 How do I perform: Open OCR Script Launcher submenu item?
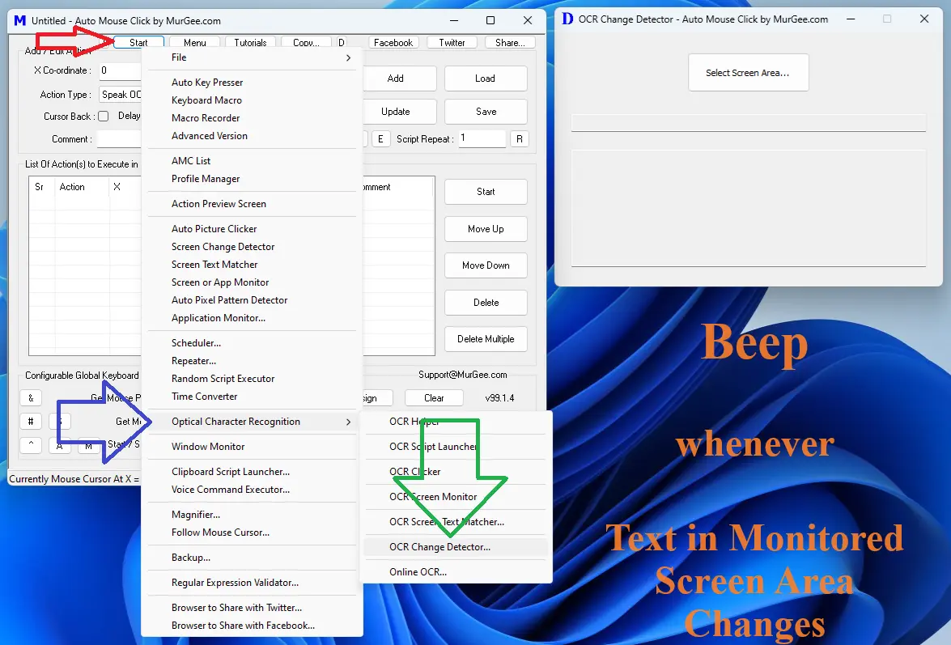pyautogui.click(x=456, y=446)
